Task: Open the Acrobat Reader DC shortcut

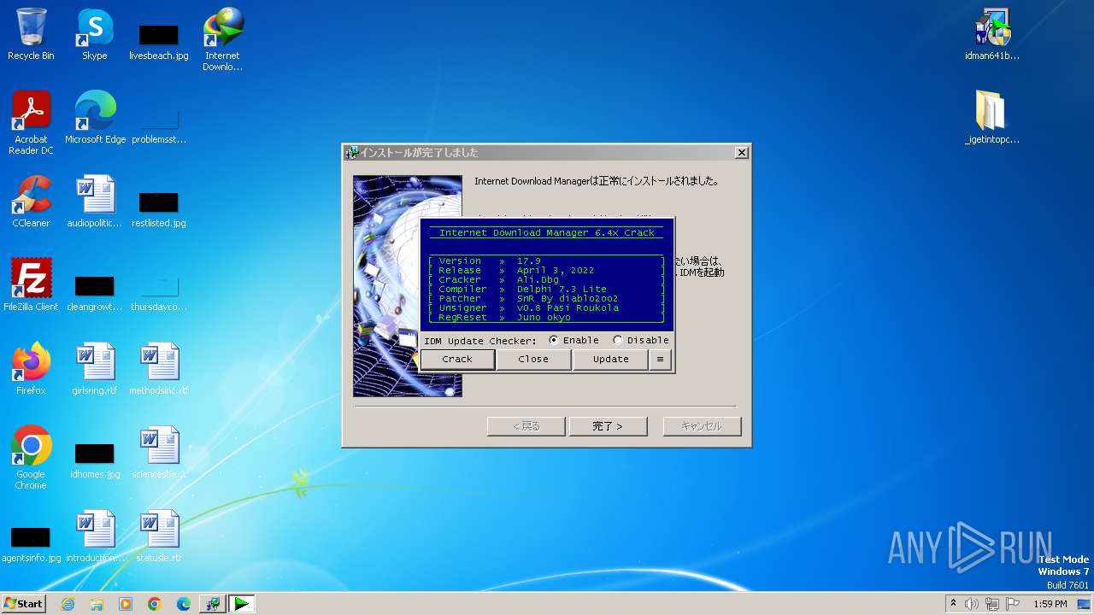Action: (31, 122)
